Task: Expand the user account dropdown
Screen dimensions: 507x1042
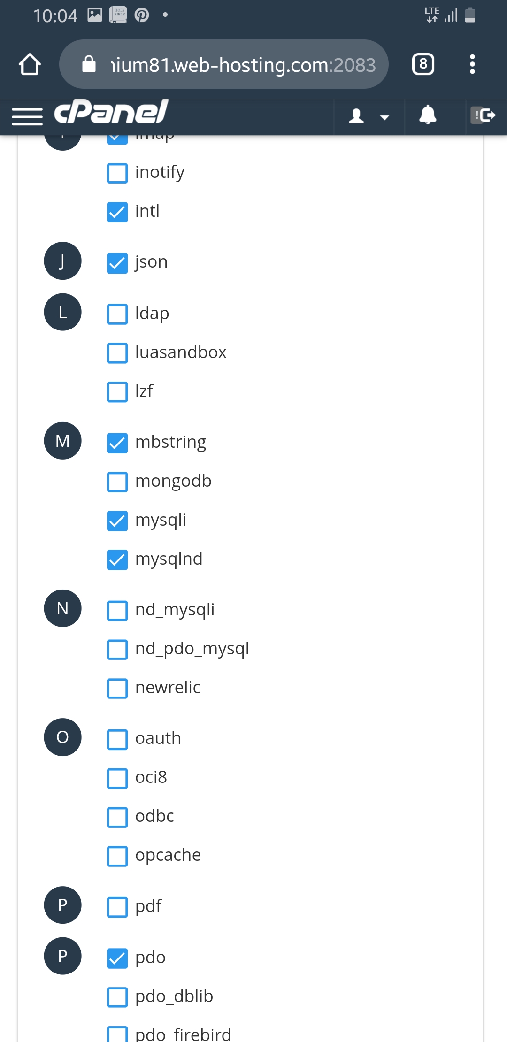Action: click(x=369, y=116)
